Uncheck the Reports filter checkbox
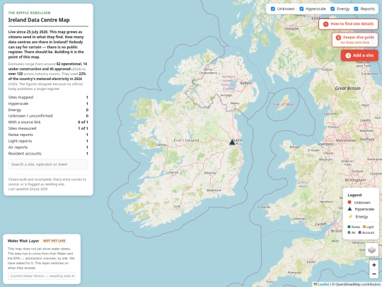 pos(356,9)
